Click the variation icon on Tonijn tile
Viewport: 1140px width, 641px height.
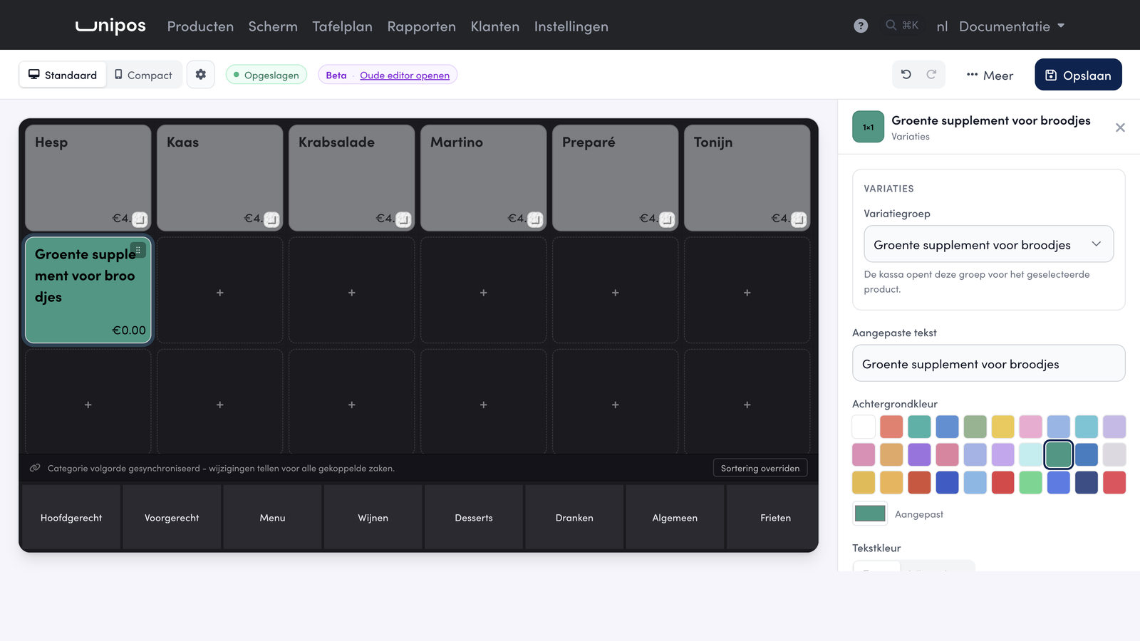tap(799, 219)
